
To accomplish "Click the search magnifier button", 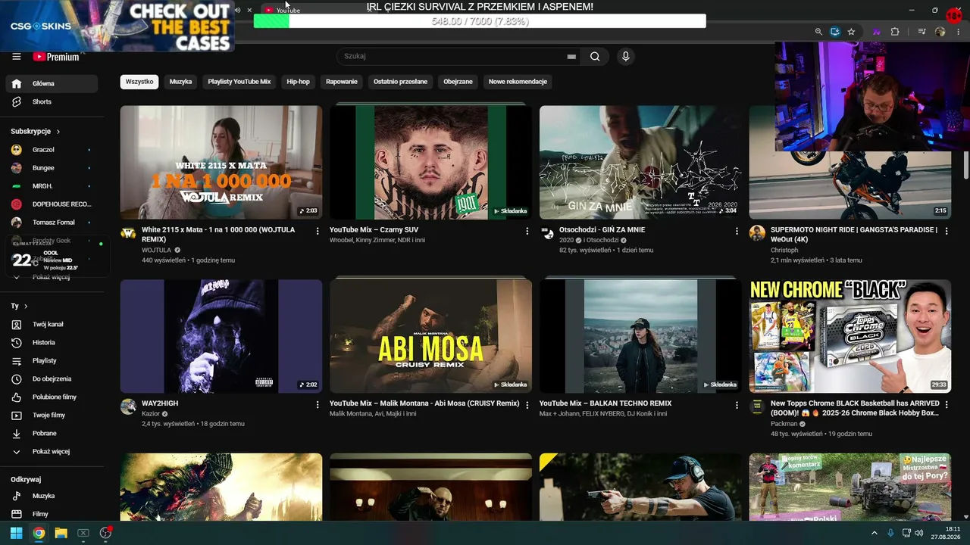I will [595, 56].
